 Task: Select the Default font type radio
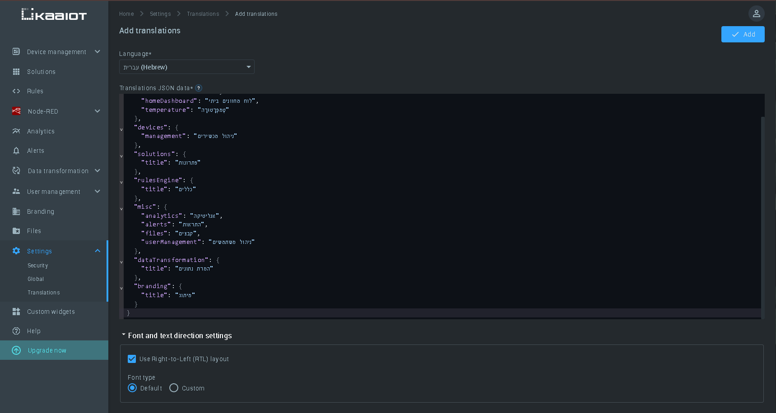(132, 388)
